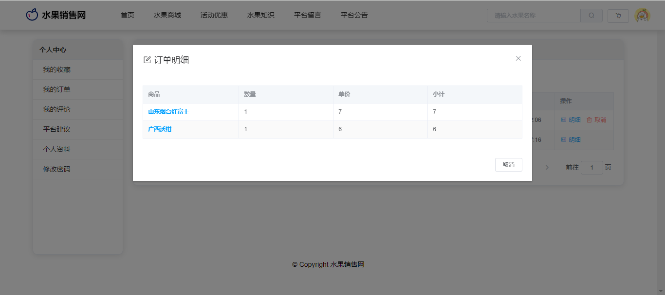This screenshot has height=295, width=665.
Task: Click the 水果销售网 site title
Action: pyautogui.click(x=64, y=15)
